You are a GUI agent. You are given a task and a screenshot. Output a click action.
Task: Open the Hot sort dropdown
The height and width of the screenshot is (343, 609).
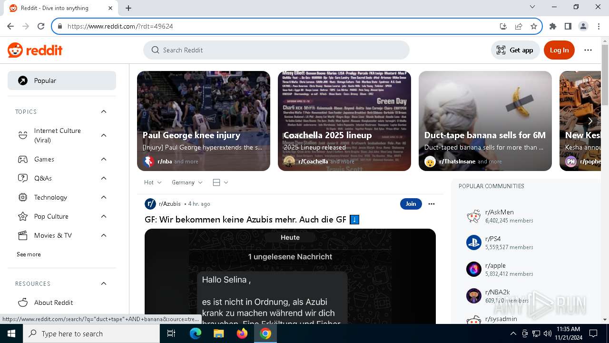point(153,182)
